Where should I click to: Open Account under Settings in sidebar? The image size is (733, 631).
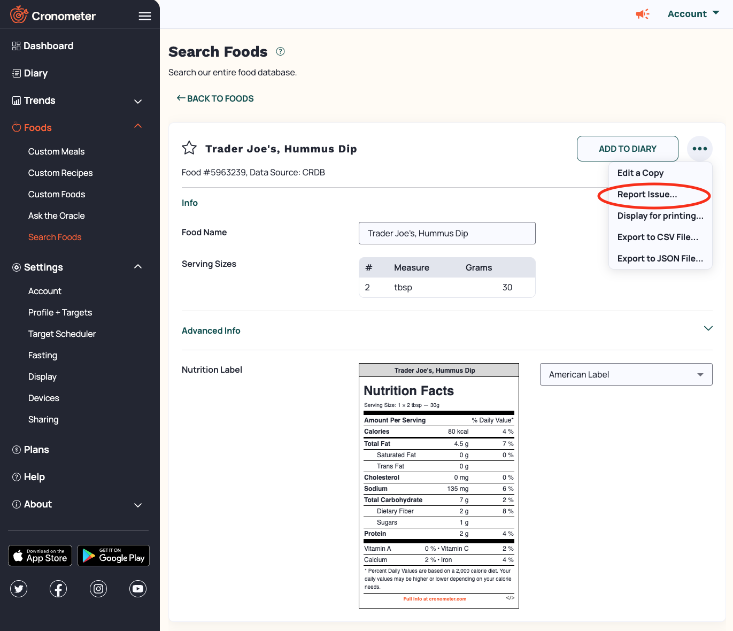pyautogui.click(x=45, y=291)
